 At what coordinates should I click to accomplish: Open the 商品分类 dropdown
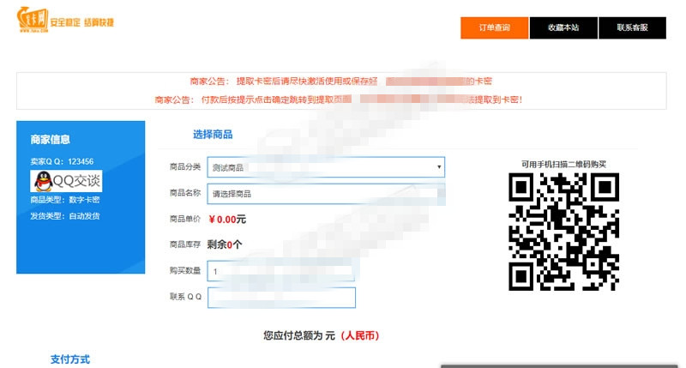point(326,167)
